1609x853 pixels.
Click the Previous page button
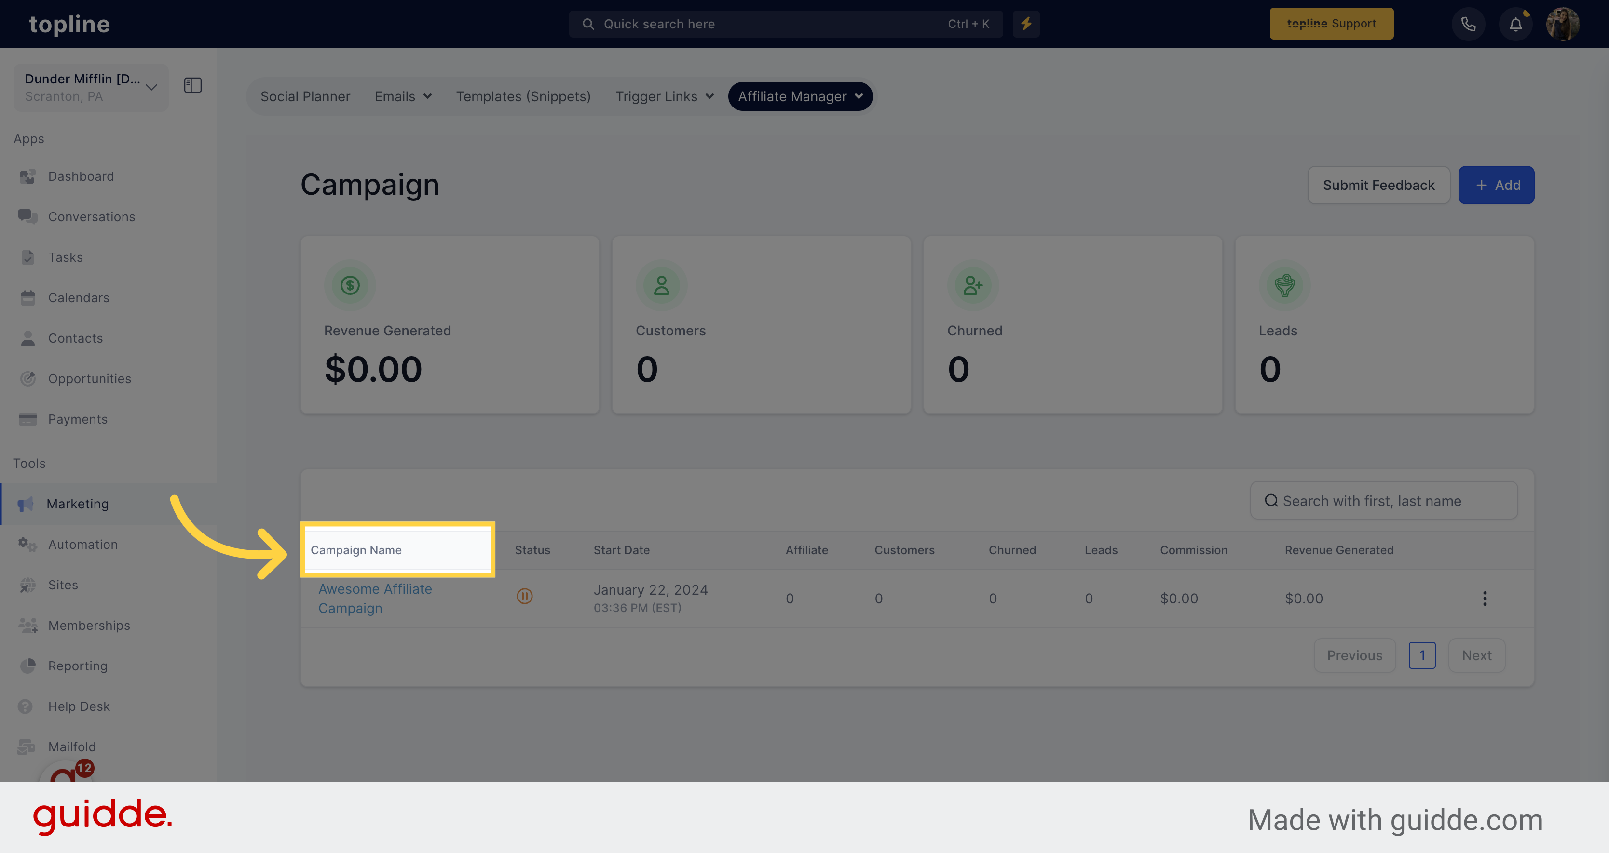[x=1355, y=656]
